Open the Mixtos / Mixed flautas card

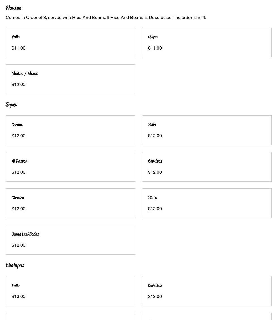click(x=70, y=79)
